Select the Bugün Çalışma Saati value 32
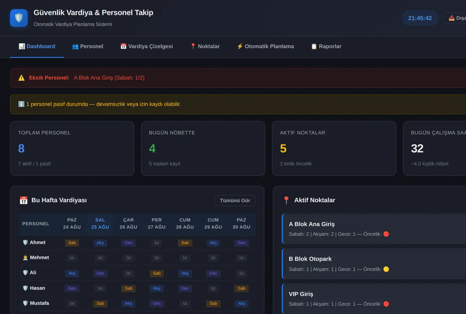Viewport: 466px width, 314px height. 417,148
